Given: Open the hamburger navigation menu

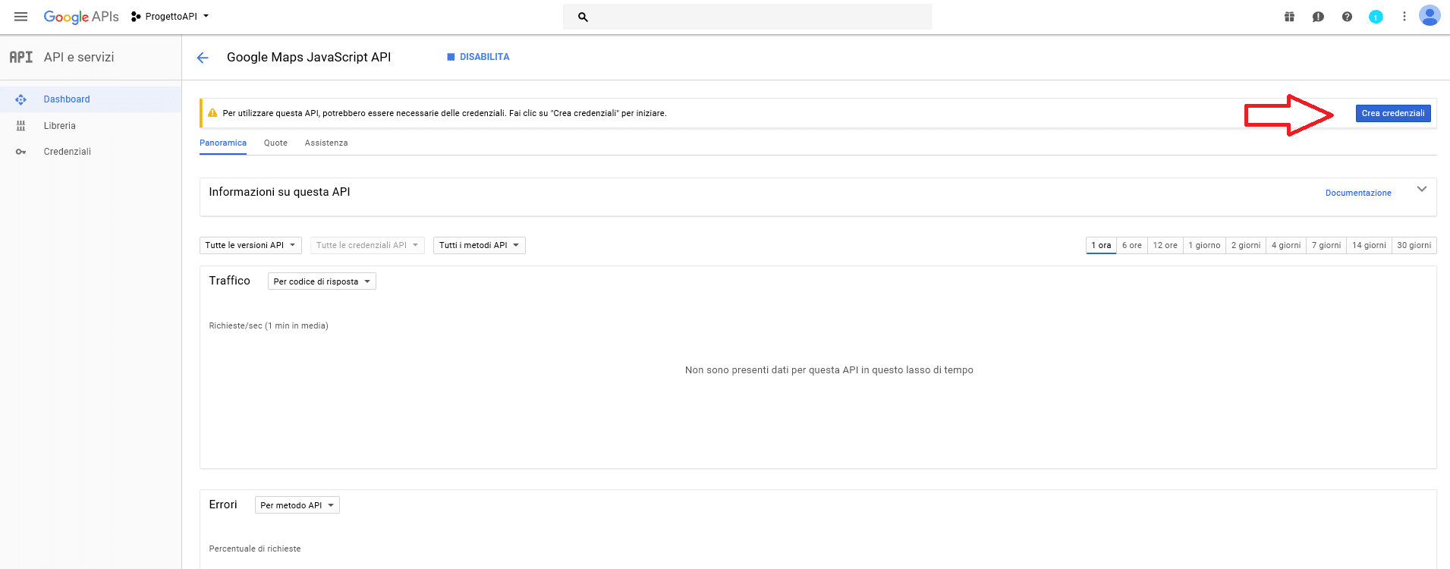Looking at the screenshot, I should pyautogui.click(x=20, y=17).
